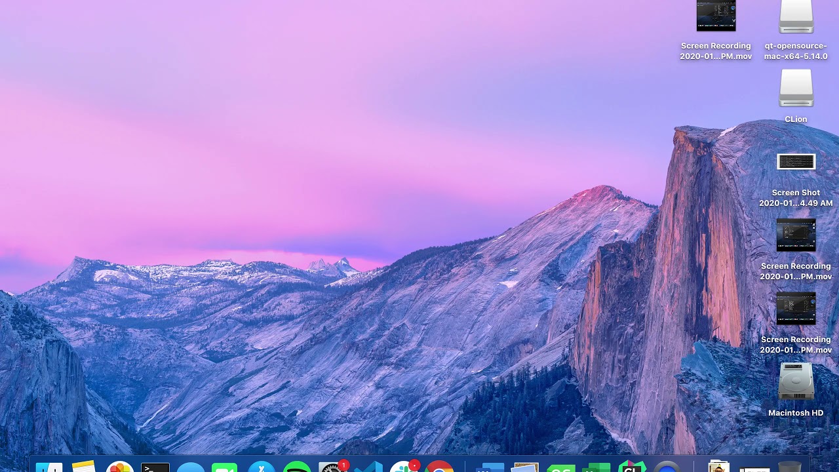Select Screen Recording thumbnail directly below Screen Shot
The image size is (839, 472).
point(796,235)
